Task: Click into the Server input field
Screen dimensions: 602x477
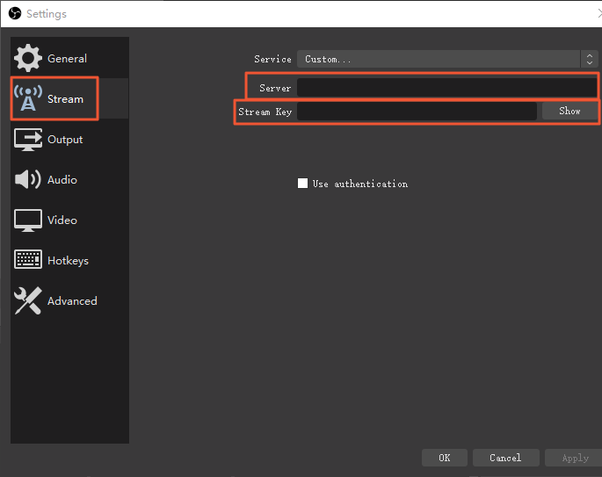Action: pyautogui.click(x=447, y=88)
